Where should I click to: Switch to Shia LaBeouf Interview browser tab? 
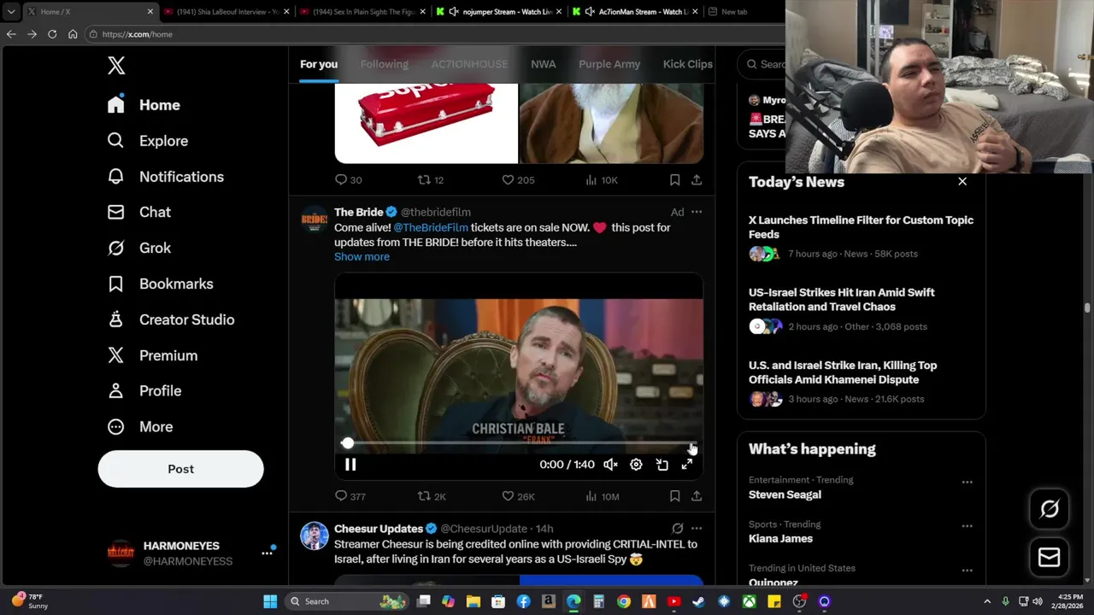coord(226,12)
